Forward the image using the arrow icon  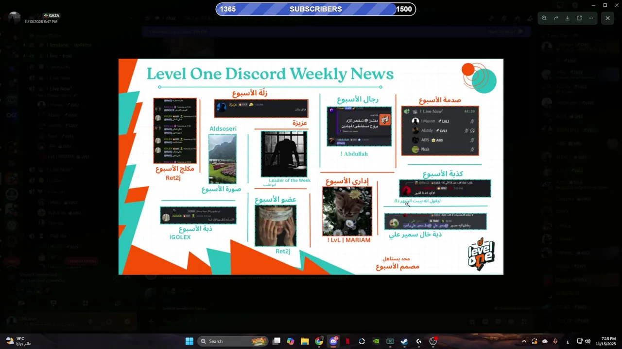pyautogui.click(x=556, y=18)
